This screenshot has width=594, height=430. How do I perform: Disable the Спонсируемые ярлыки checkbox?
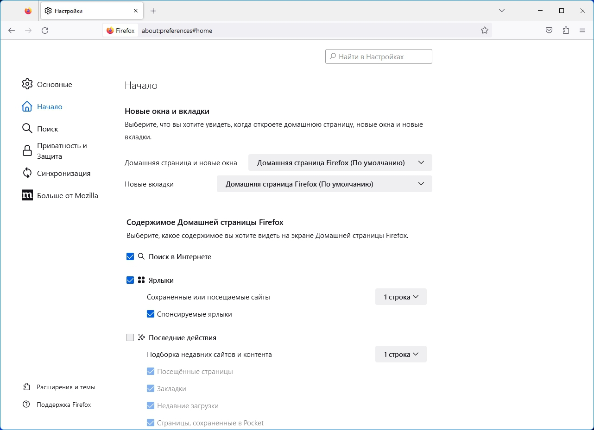151,314
